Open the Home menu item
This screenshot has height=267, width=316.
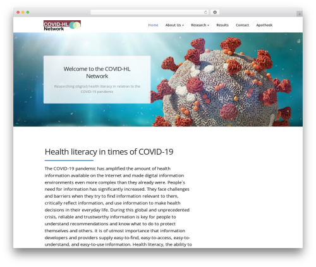point(153,25)
